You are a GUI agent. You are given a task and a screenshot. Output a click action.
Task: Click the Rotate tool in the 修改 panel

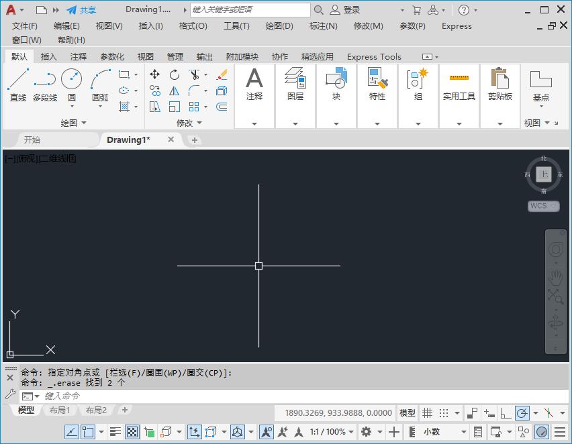(x=175, y=74)
